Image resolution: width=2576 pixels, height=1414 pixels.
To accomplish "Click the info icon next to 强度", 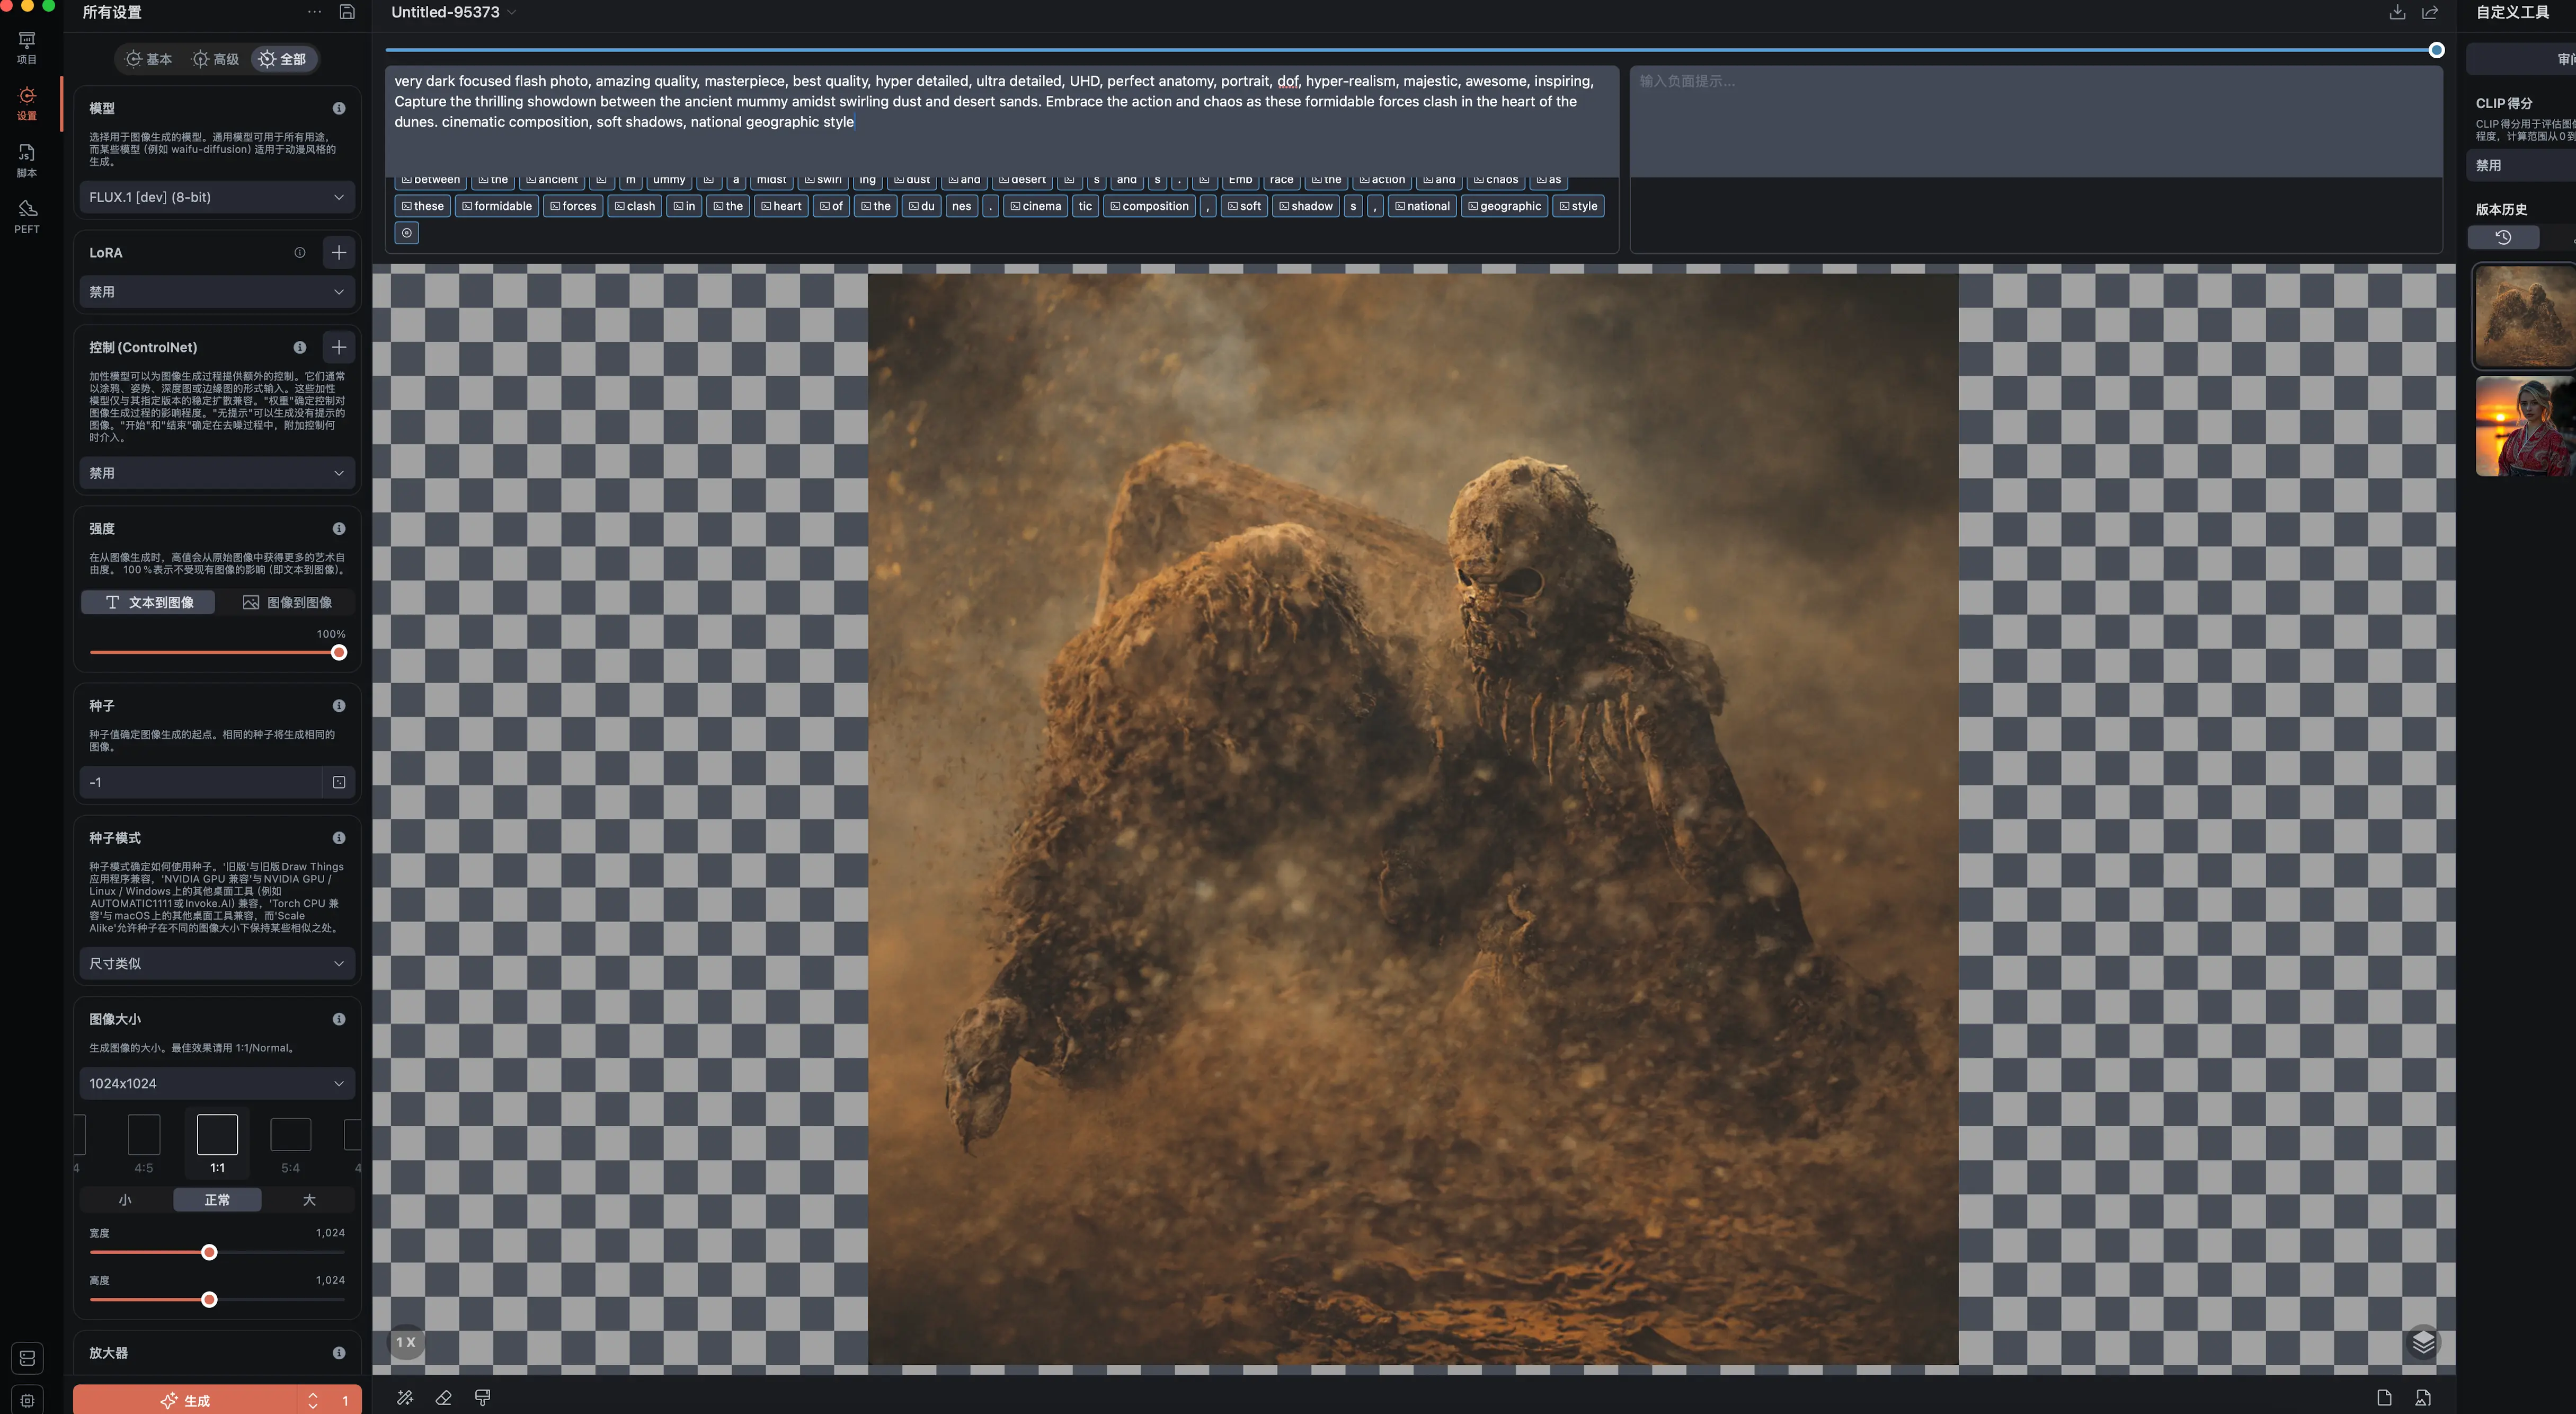I will (339, 528).
